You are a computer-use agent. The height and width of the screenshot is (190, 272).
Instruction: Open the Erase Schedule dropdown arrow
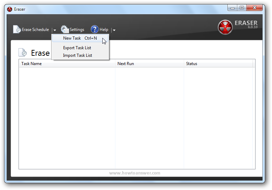click(x=55, y=30)
